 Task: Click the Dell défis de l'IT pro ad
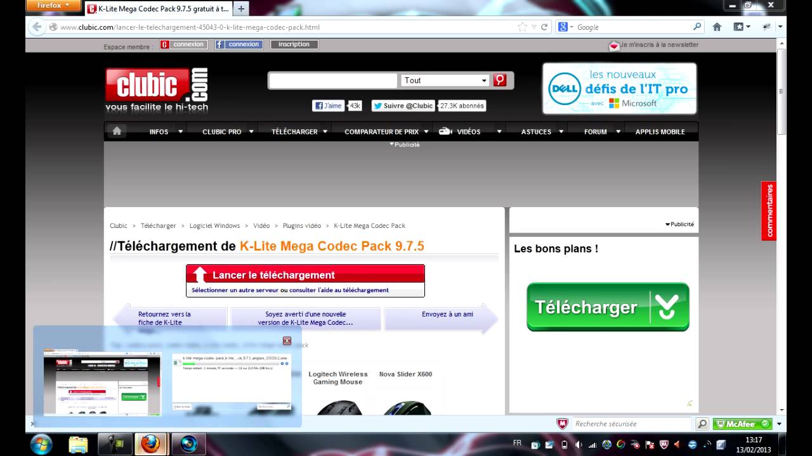pyautogui.click(x=620, y=89)
